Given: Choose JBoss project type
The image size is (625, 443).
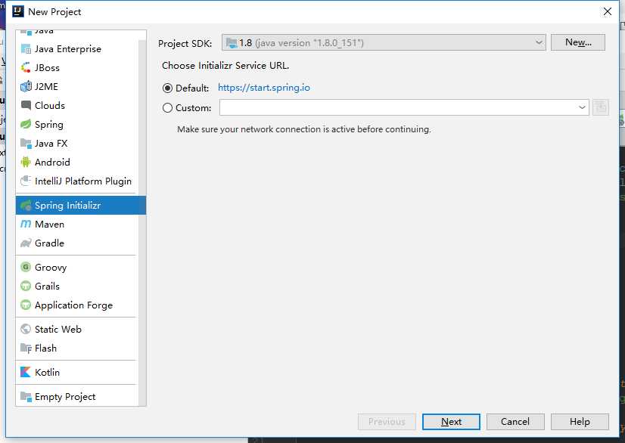Looking at the screenshot, I should pos(77,68).
